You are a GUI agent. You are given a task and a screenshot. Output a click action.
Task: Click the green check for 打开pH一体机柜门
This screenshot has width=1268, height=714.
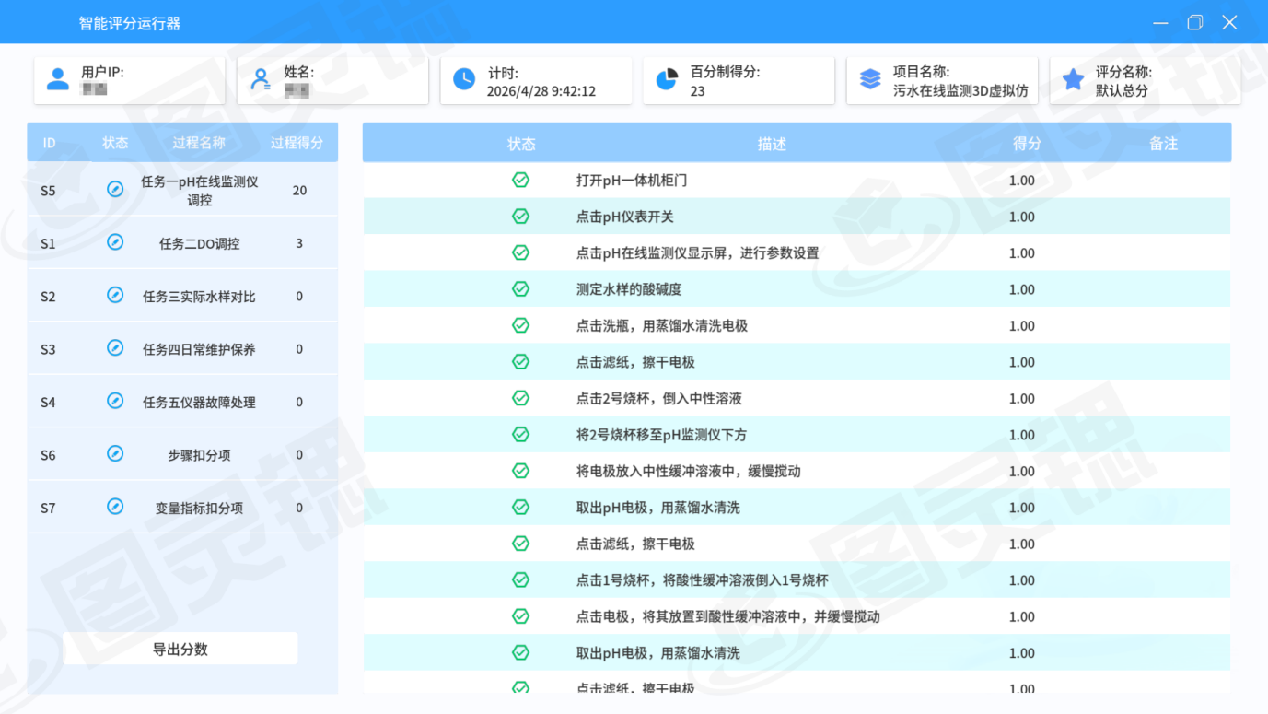tap(520, 181)
